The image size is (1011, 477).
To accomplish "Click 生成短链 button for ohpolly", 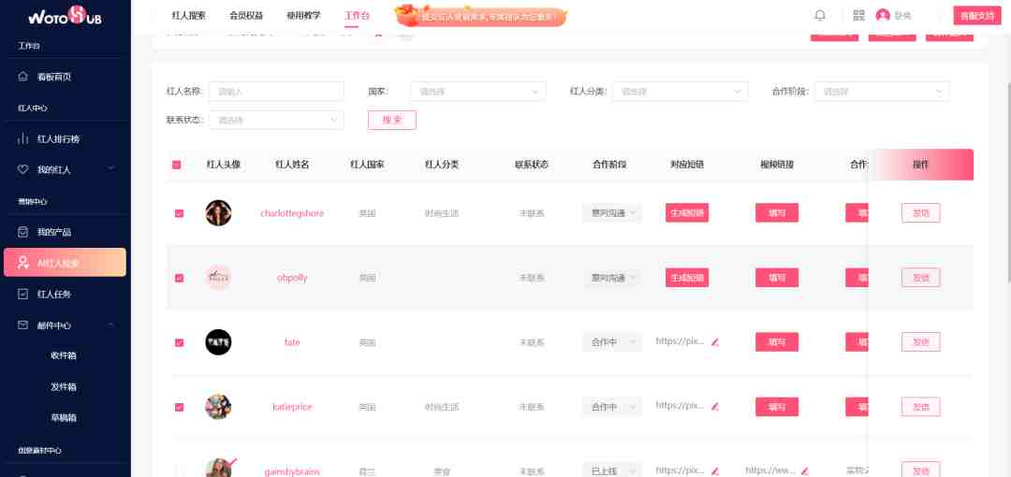I will click(x=687, y=277).
